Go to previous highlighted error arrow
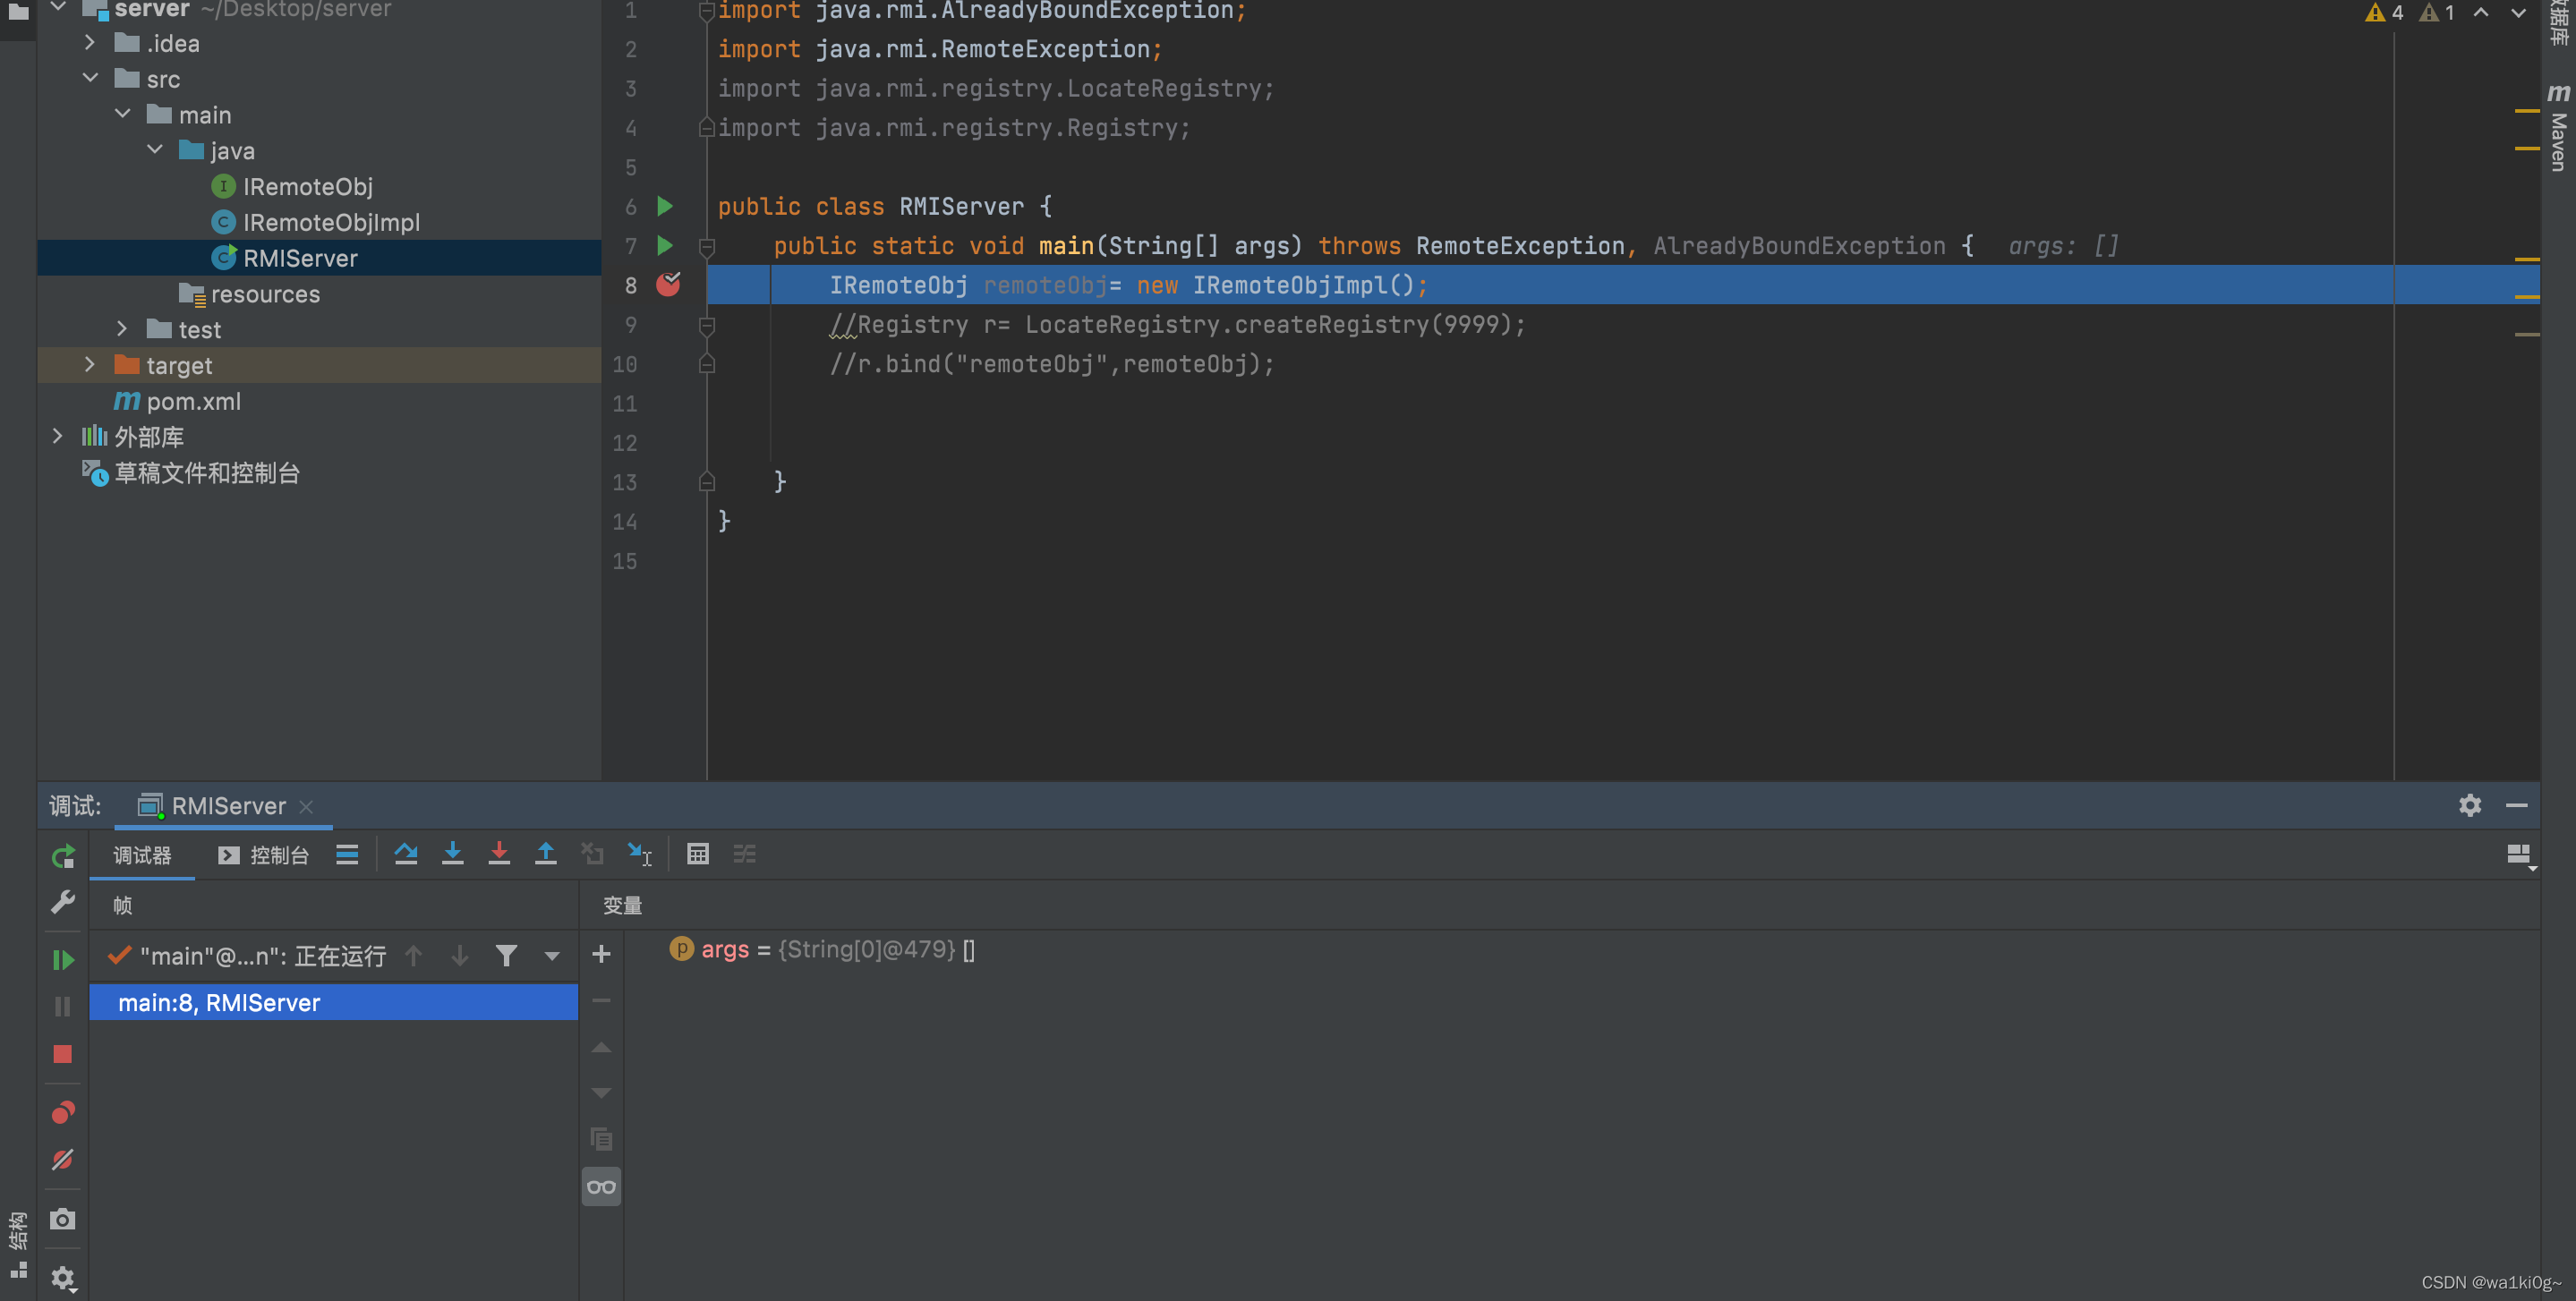 click(2481, 13)
